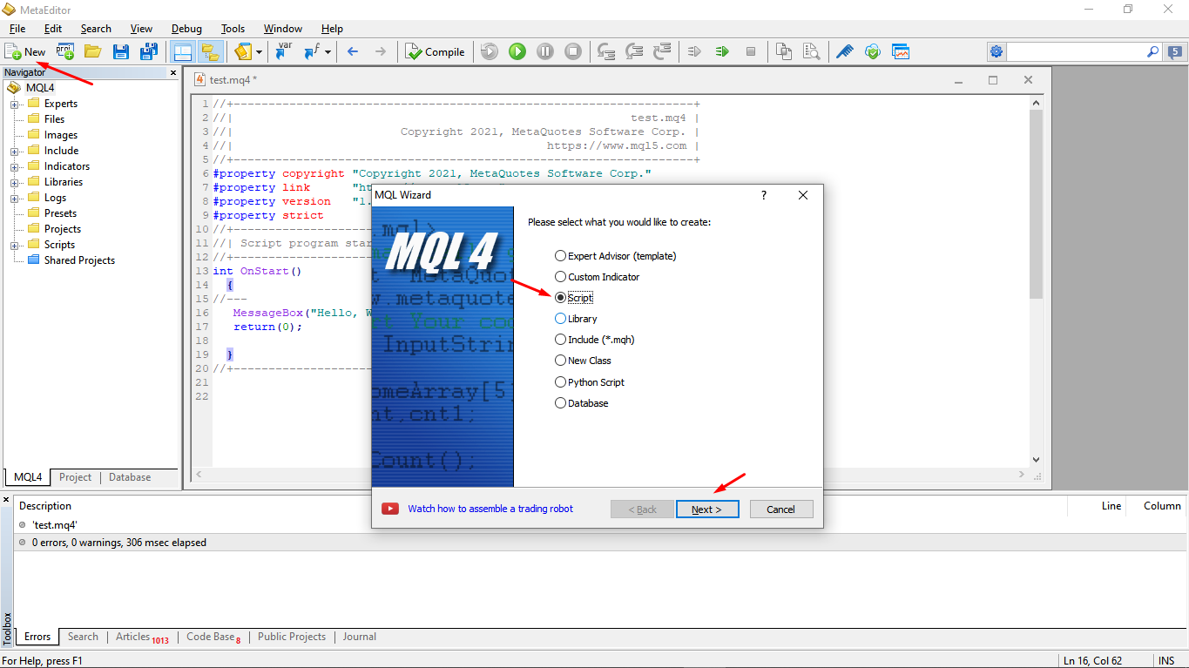Viewport: 1189px width, 668px height.
Task: Click the blue back arrow icon
Action: tap(353, 52)
